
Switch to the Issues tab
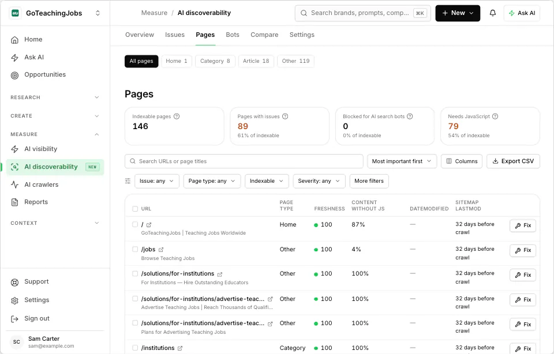(x=174, y=35)
